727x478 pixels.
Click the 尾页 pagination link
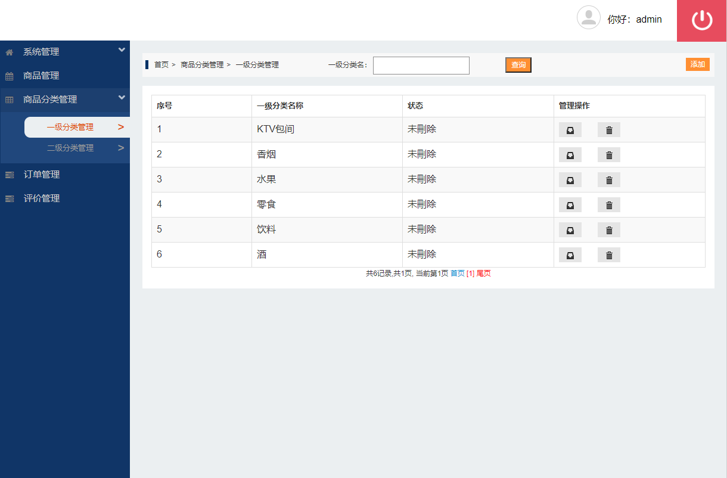coord(482,273)
